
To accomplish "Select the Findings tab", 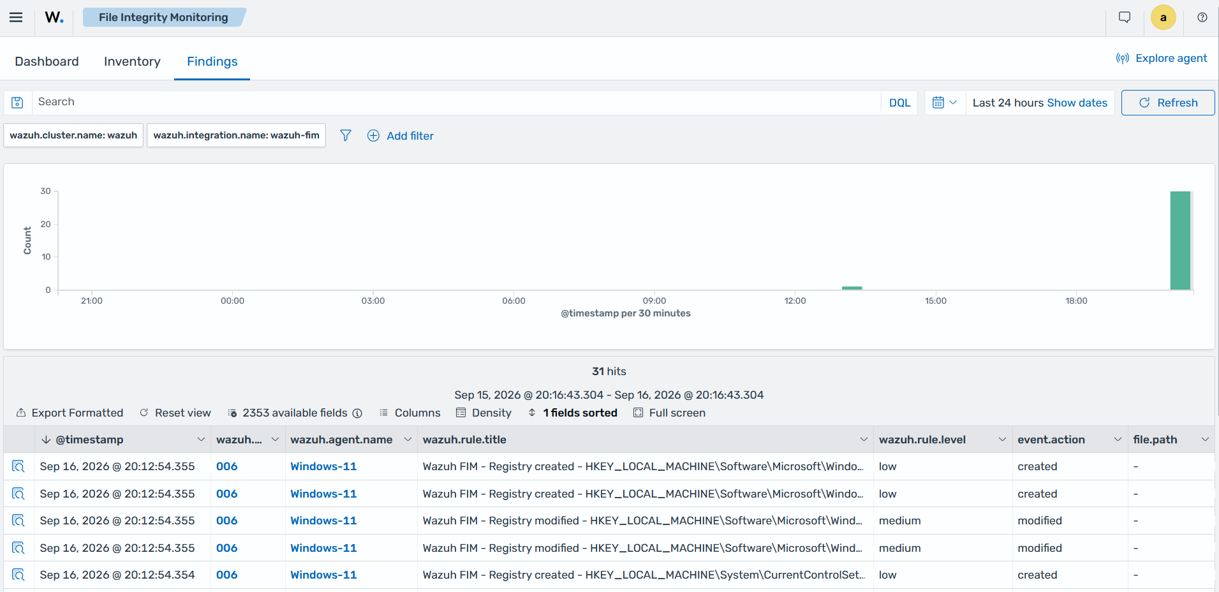I will 212,61.
